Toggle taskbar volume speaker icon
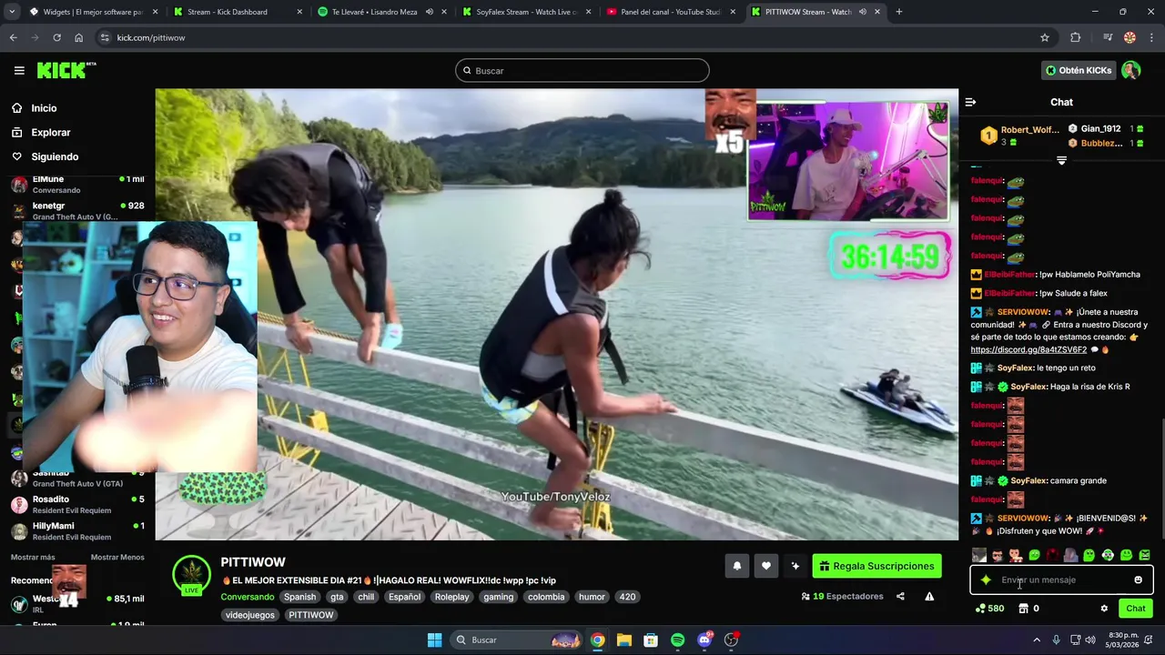1165x655 pixels. coord(1091,640)
